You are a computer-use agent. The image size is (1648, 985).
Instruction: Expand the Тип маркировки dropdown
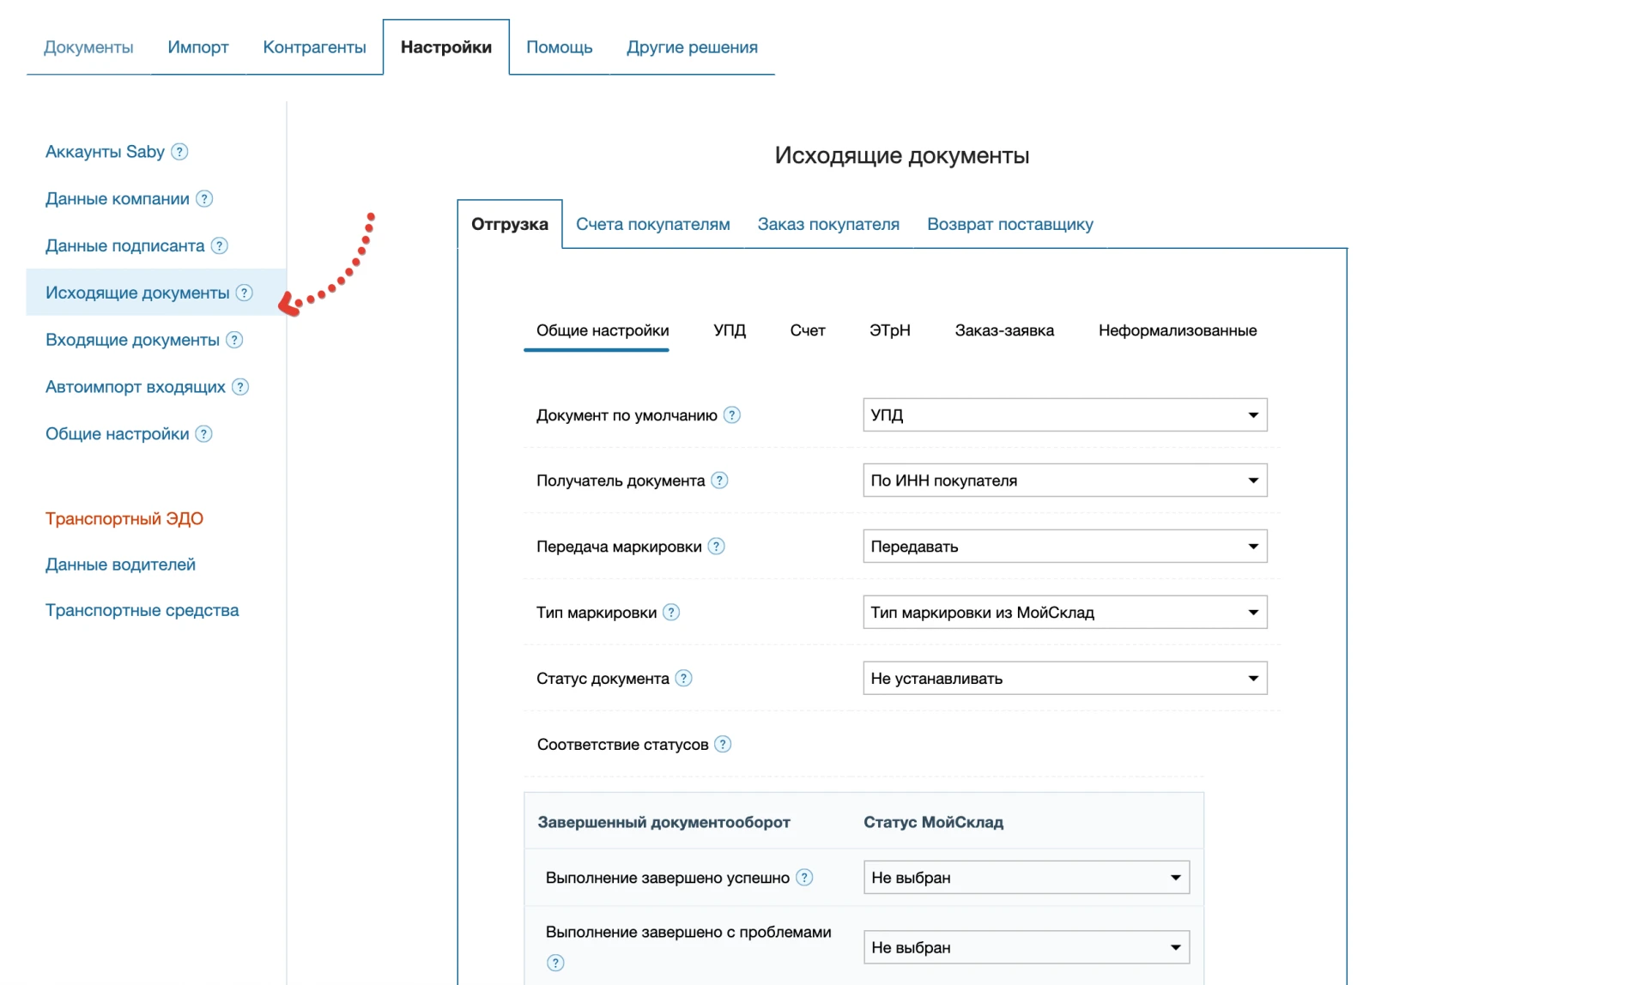1064,613
